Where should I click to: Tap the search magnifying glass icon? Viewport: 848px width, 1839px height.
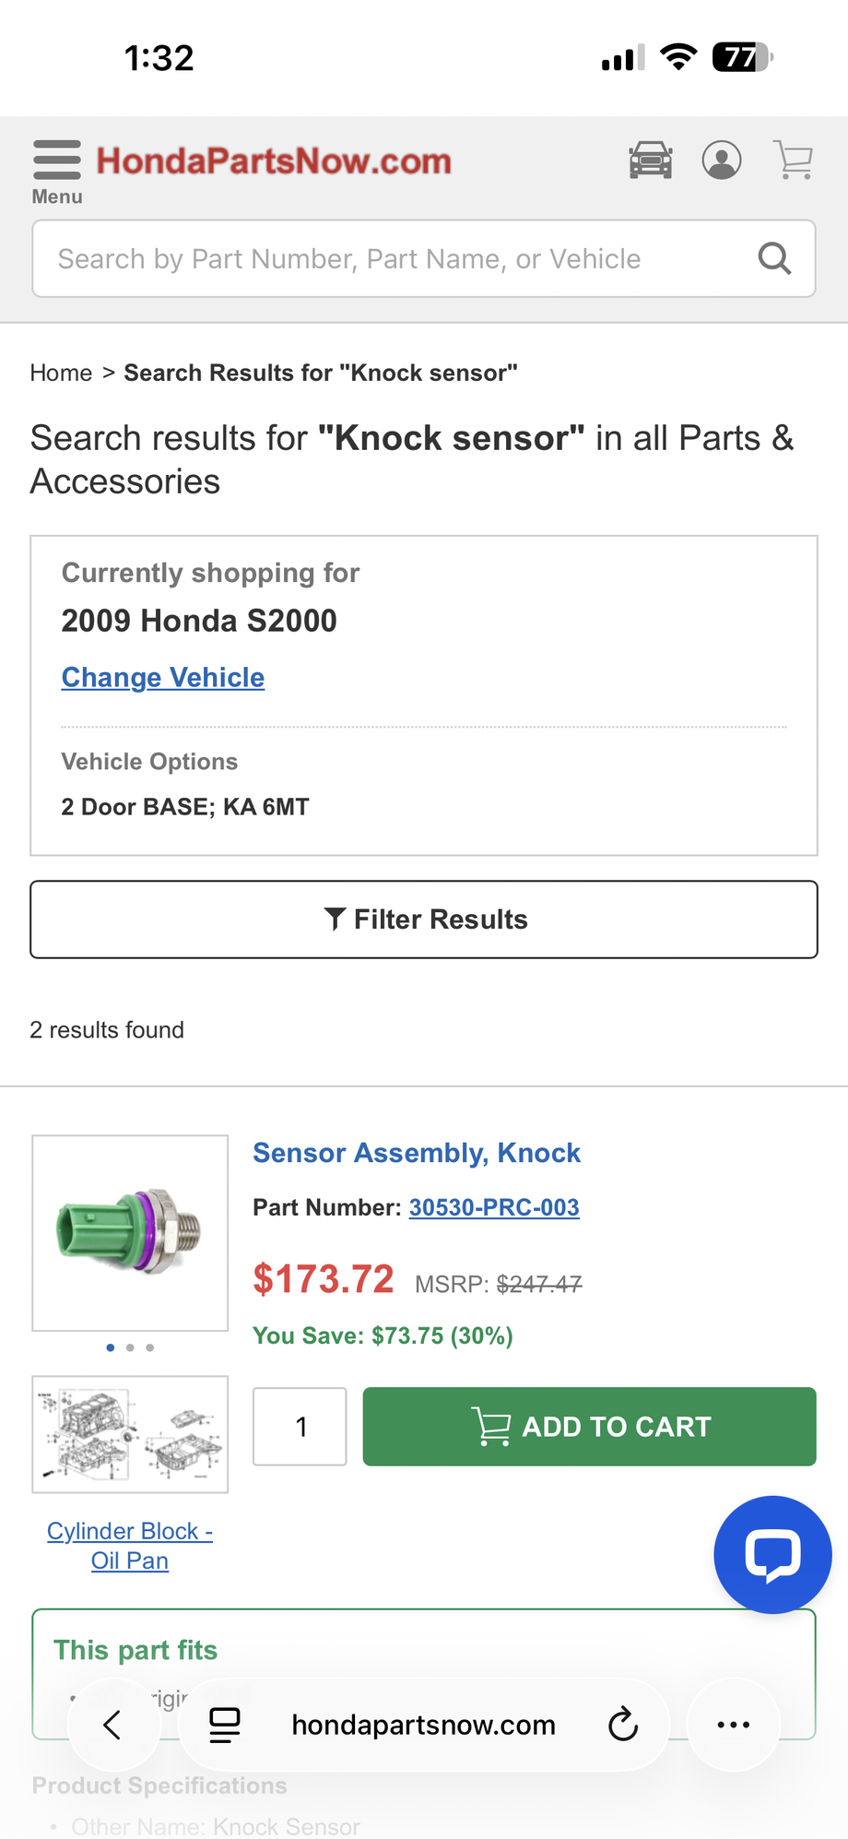pos(774,258)
